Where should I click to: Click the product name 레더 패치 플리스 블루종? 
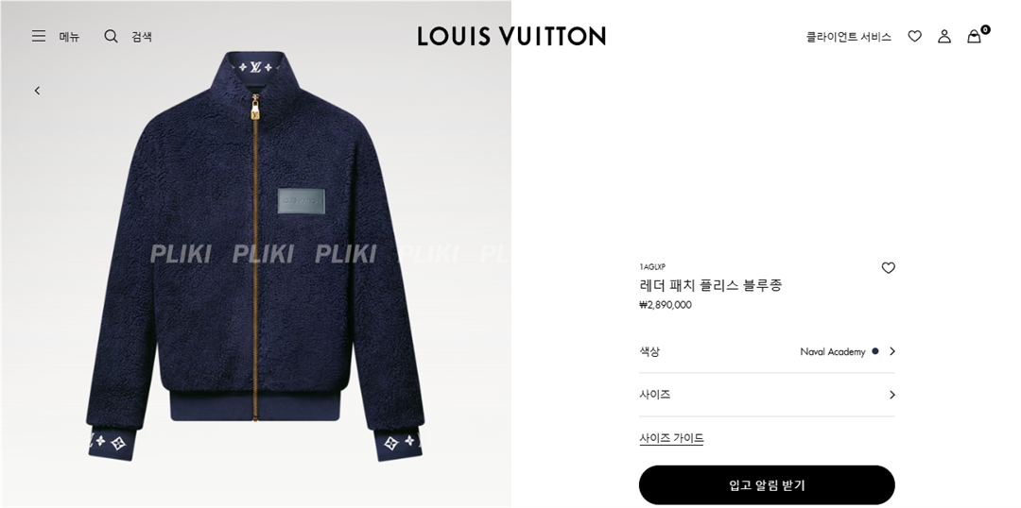coord(710,285)
